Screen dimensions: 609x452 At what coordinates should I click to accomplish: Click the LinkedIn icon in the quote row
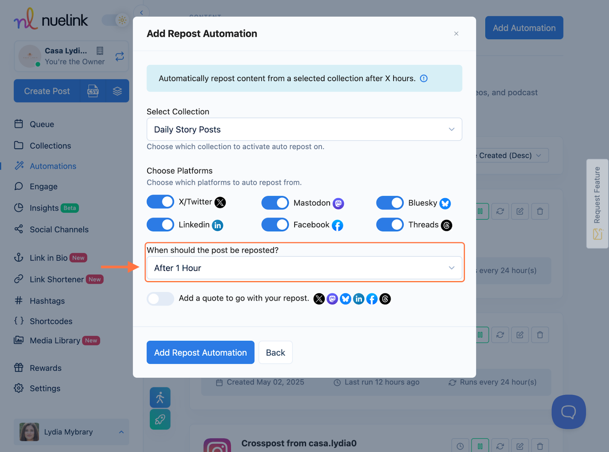[x=359, y=299]
